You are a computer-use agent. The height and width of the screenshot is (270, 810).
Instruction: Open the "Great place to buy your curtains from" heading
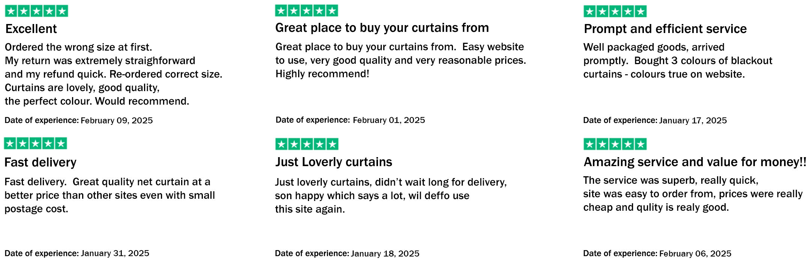tap(382, 28)
